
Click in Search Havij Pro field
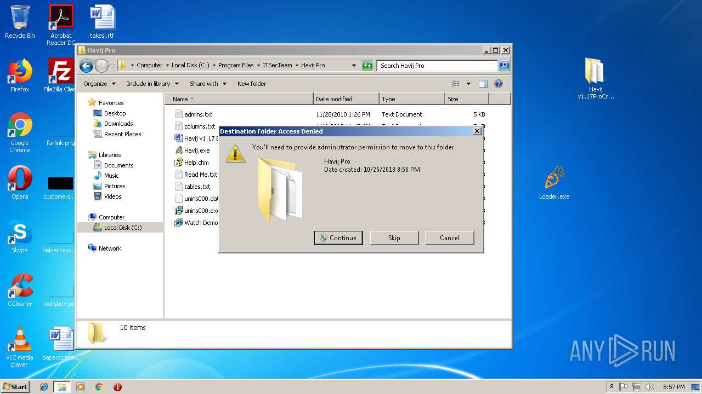(x=438, y=66)
